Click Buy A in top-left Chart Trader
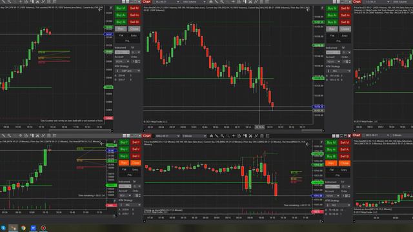The height and width of the screenshot is (232, 413). tap(121, 15)
